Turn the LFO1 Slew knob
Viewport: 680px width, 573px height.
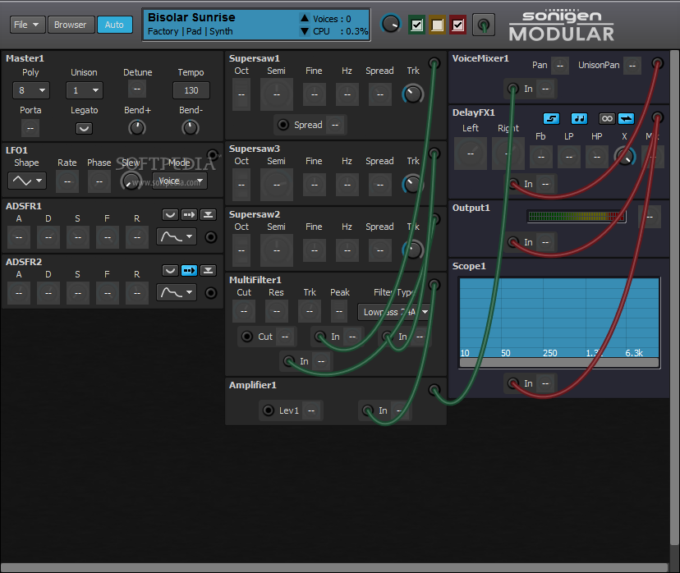pos(131,181)
